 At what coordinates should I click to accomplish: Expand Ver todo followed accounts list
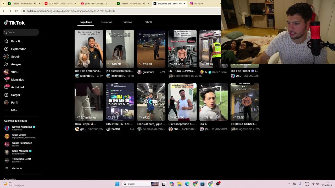pyautogui.click(x=14, y=168)
